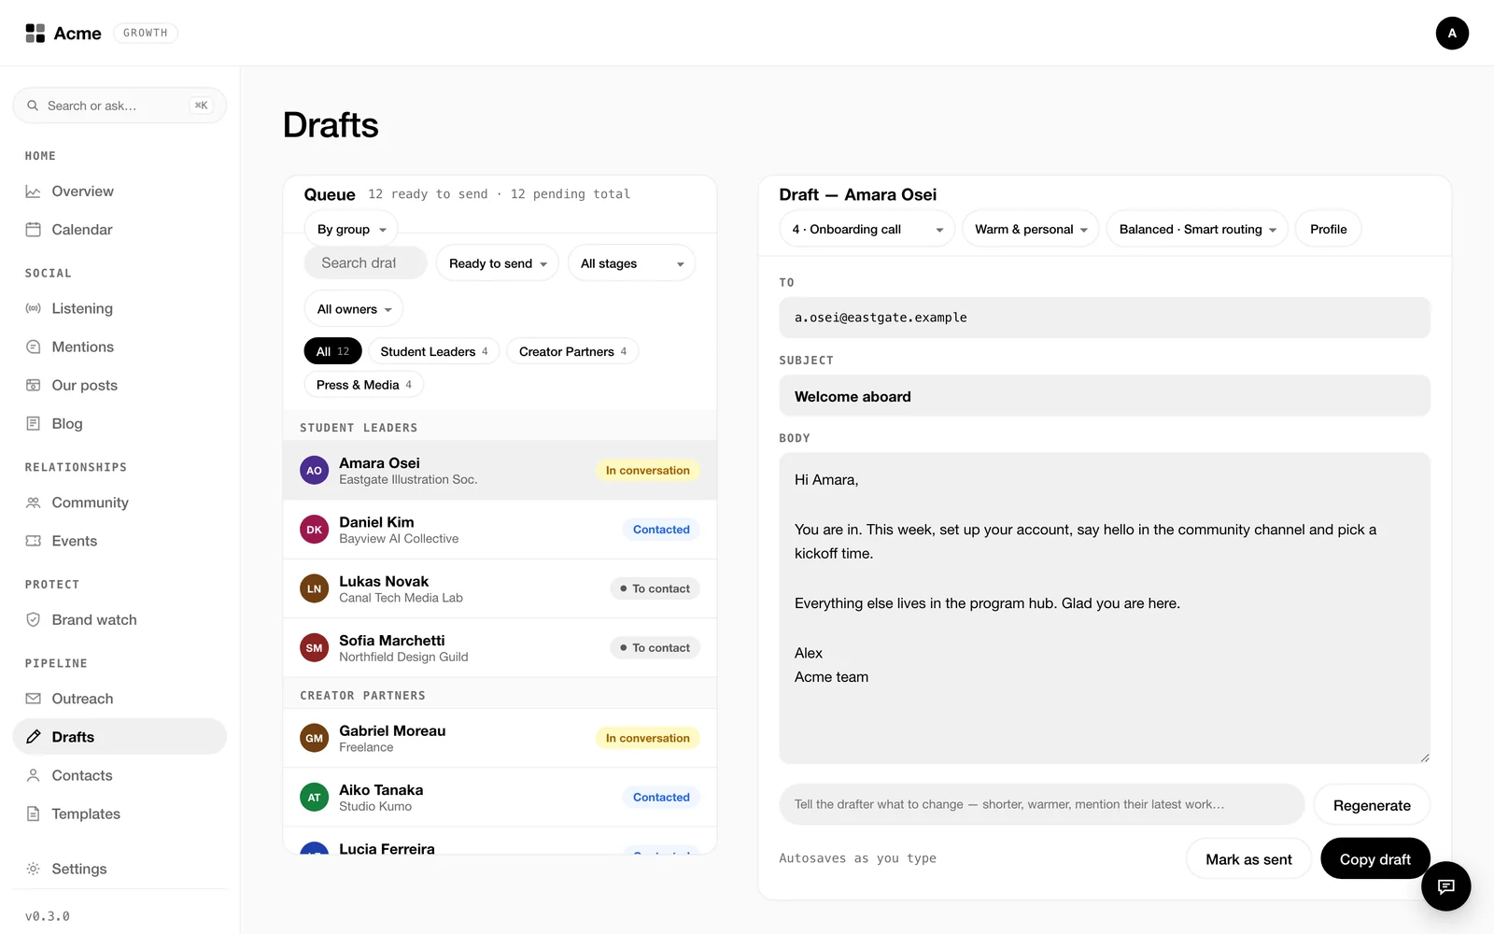Open the All owners dropdown

click(x=354, y=309)
